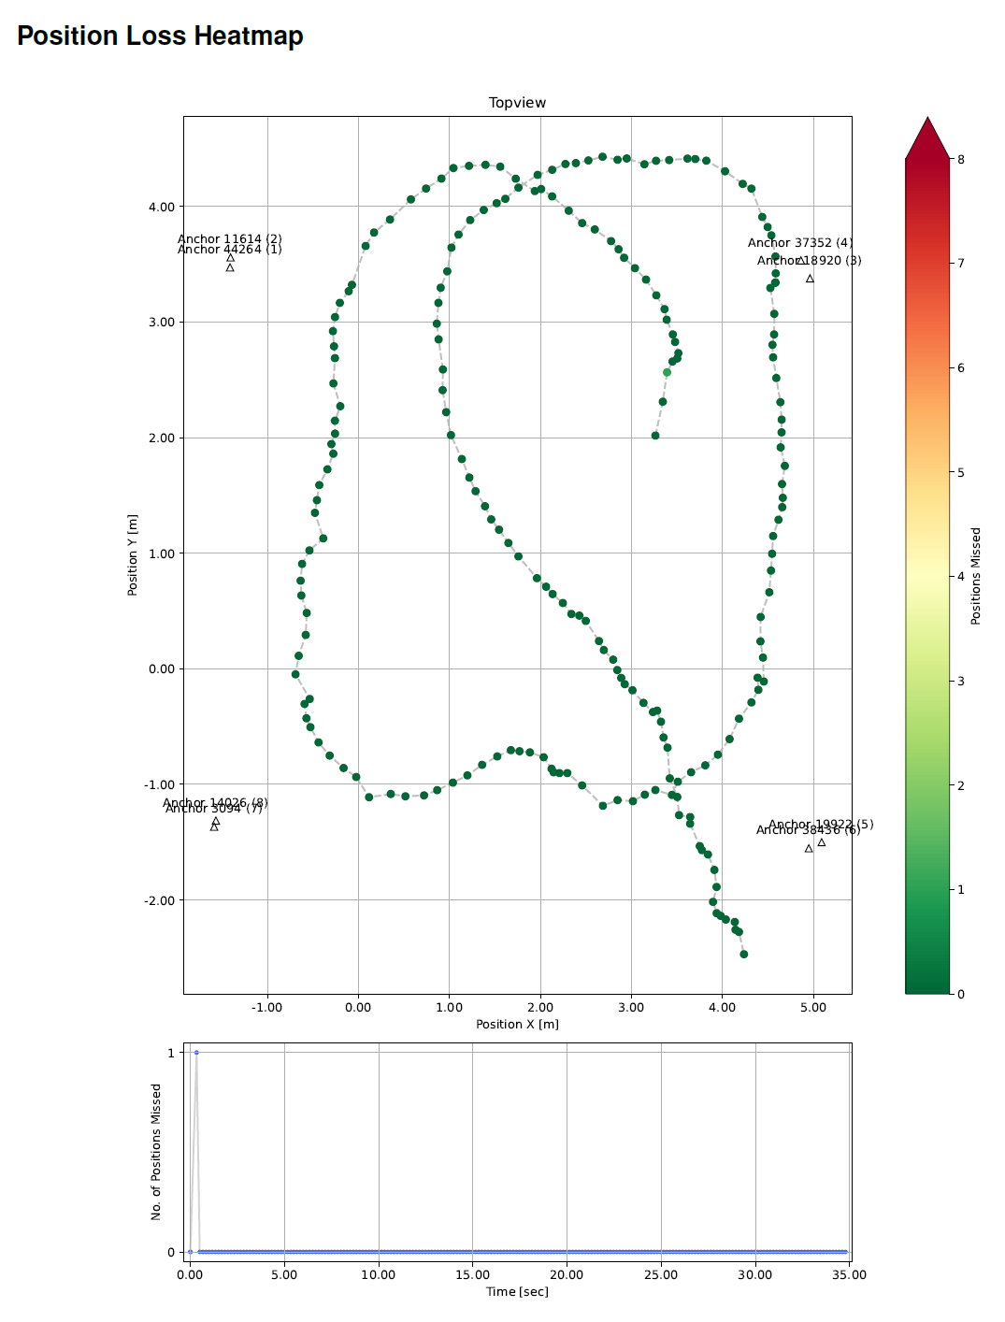Image resolution: width=1005 pixels, height=1322 pixels.
Task: Click the spike point at value 1
Action: pyautogui.click(x=196, y=1053)
